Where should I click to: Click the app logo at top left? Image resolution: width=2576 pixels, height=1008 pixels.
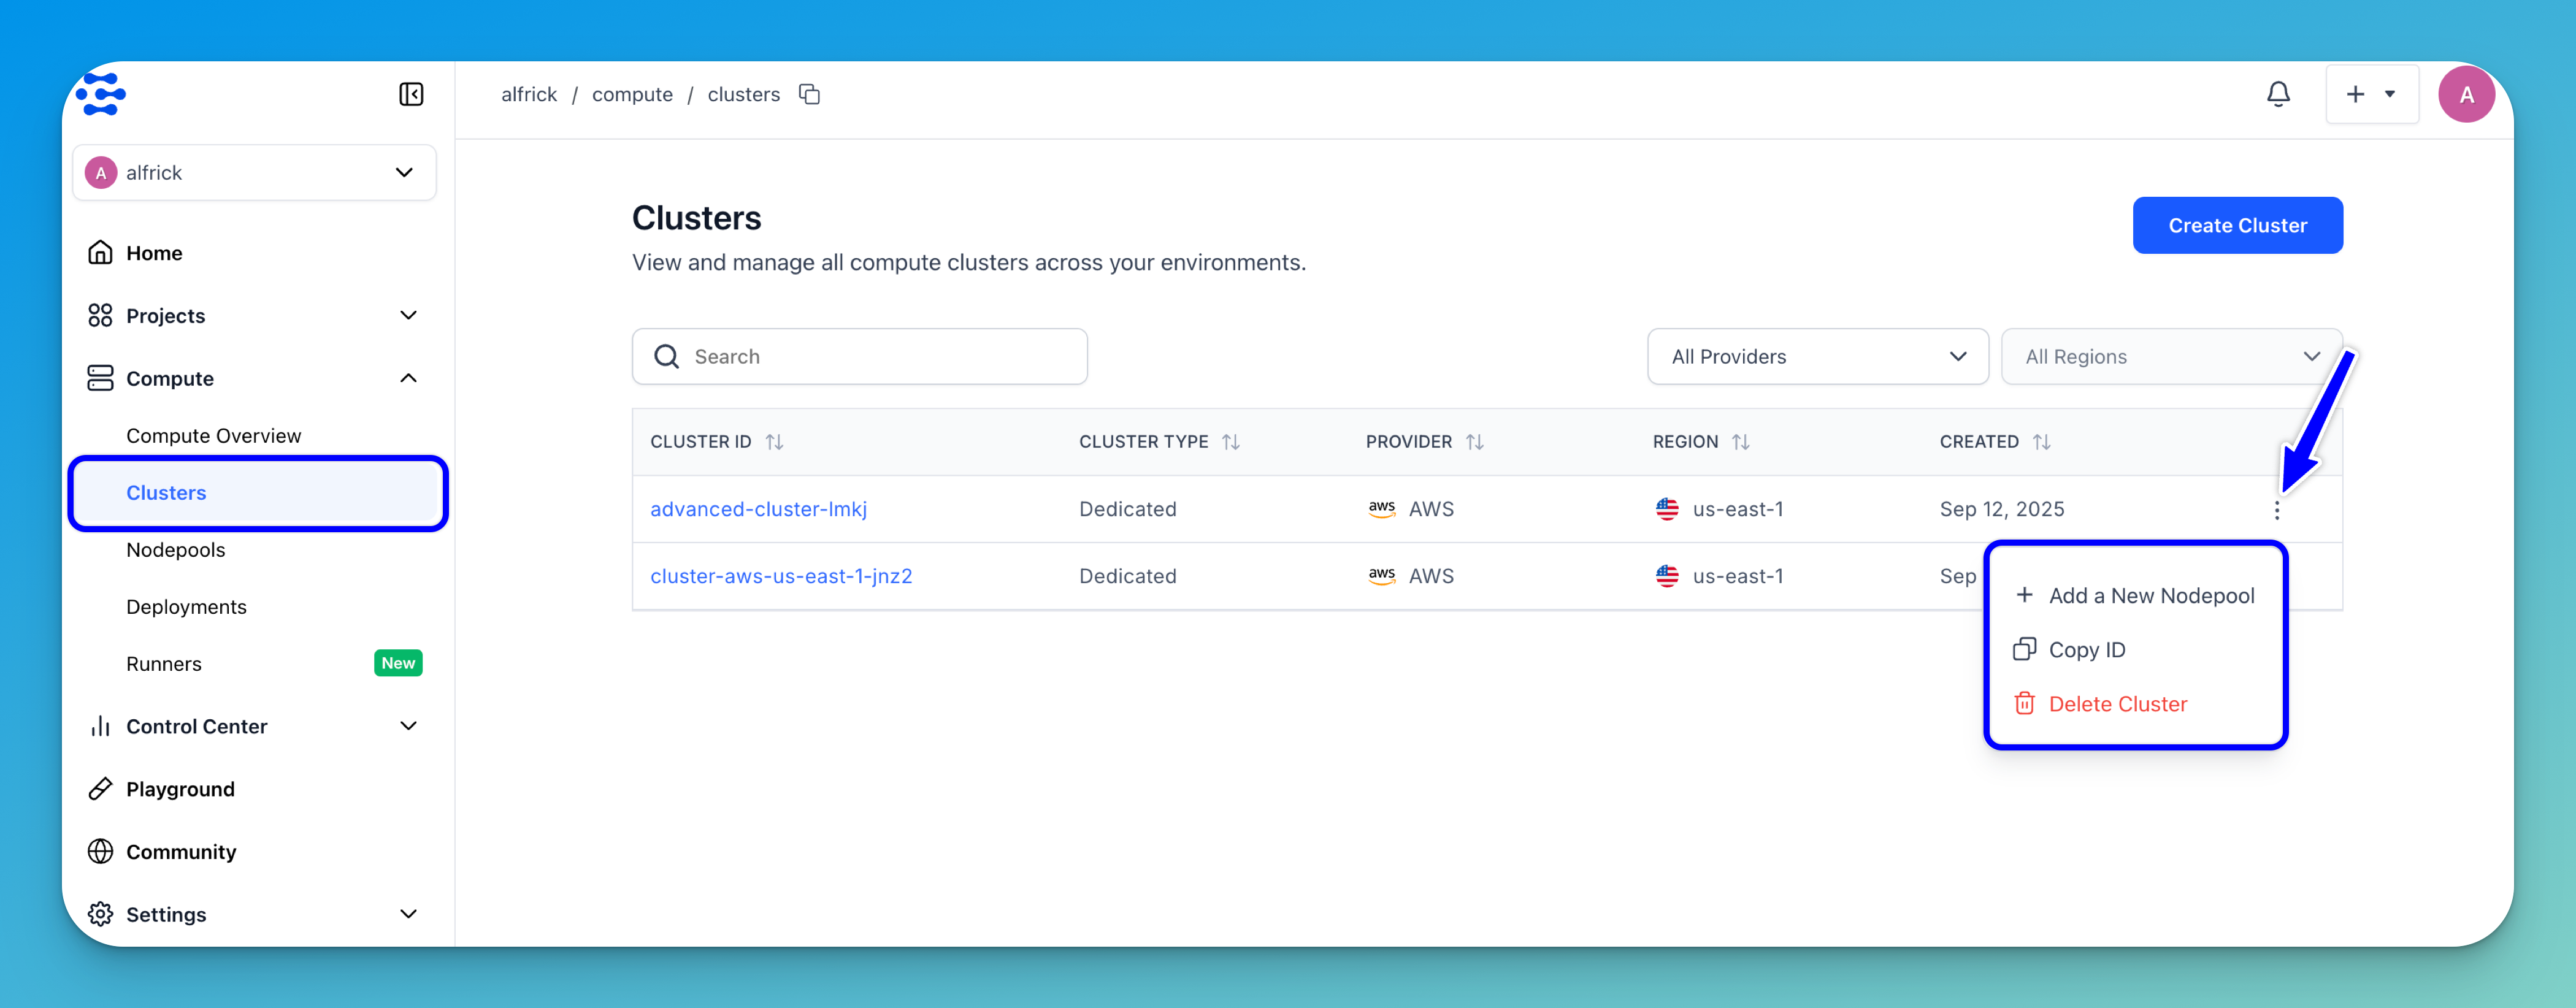click(x=101, y=94)
